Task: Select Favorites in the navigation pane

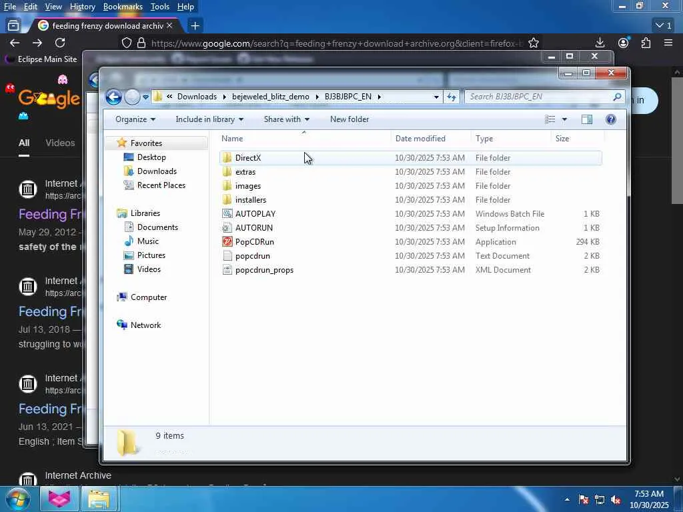Action: [x=146, y=143]
